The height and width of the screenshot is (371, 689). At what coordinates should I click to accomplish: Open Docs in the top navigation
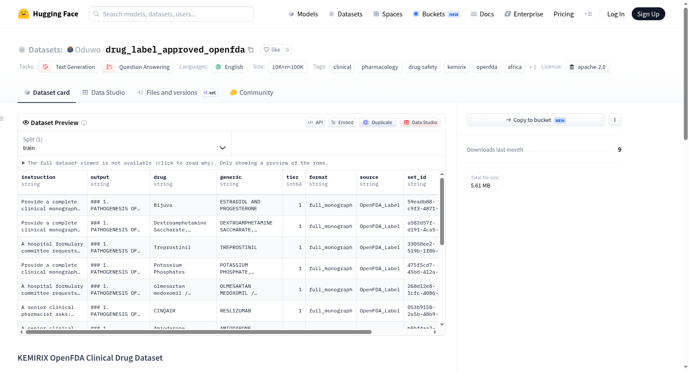pos(482,14)
